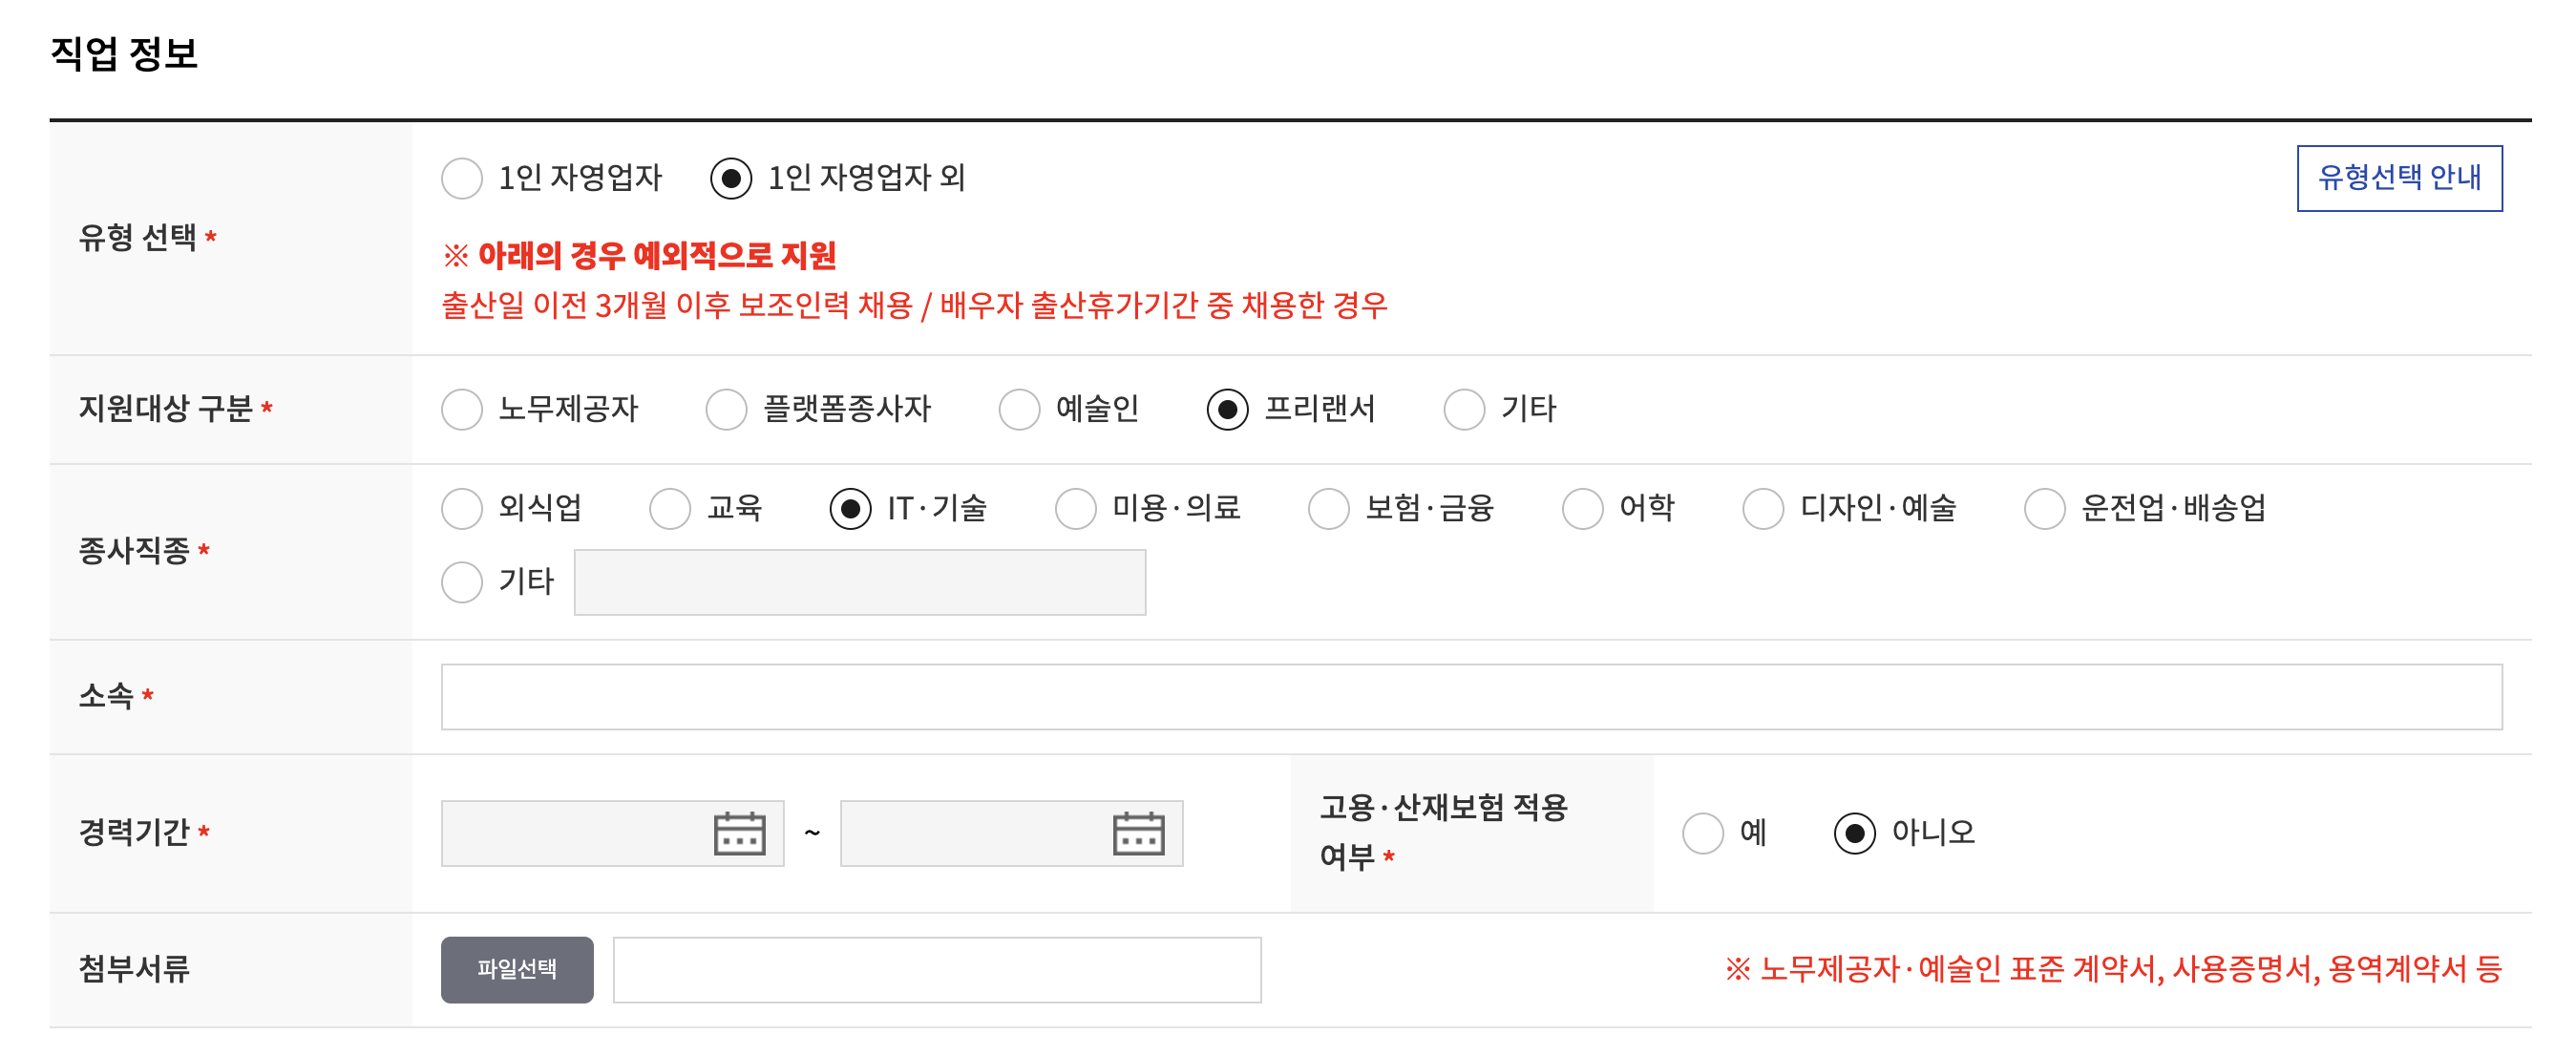Select the 노무제공자 support category
The image size is (2576, 1056).
(462, 409)
